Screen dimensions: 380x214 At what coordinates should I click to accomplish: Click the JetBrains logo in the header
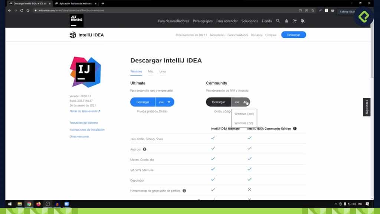point(76,21)
